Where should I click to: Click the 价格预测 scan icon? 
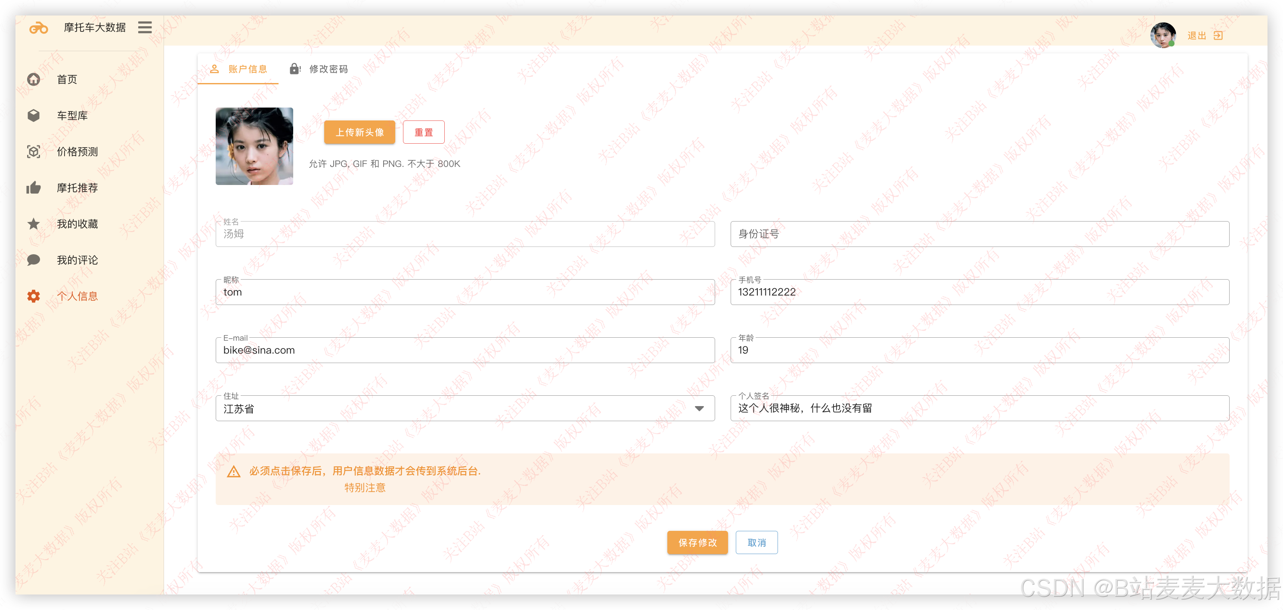pos(34,152)
